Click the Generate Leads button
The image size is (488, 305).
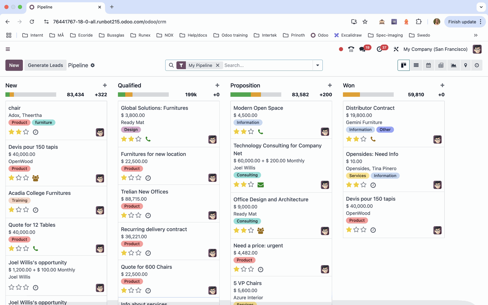[x=45, y=65]
